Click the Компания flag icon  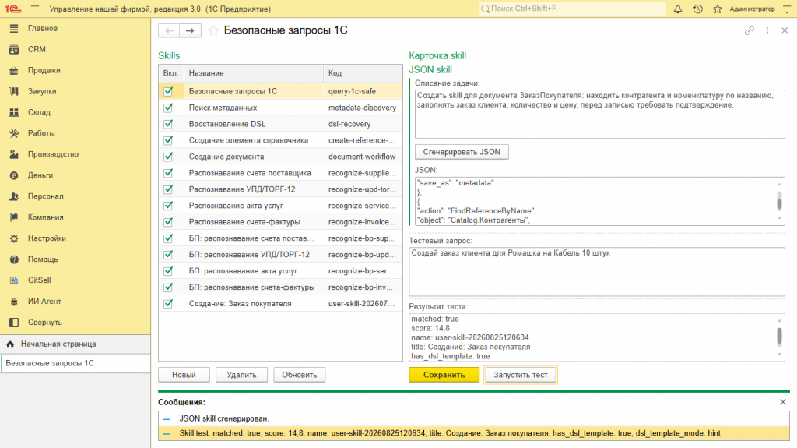pos(14,217)
